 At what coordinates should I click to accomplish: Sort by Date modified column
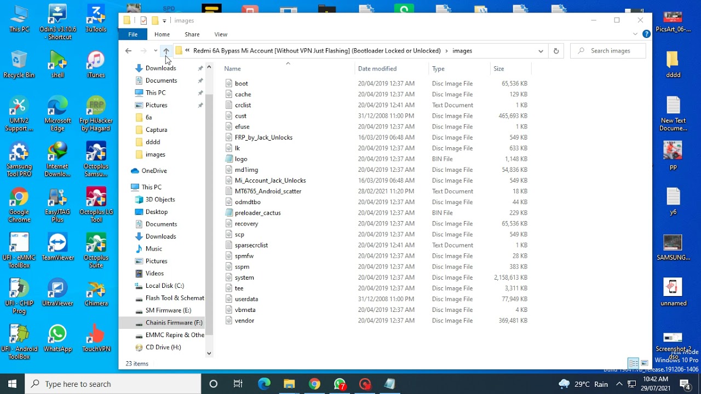[x=377, y=68]
